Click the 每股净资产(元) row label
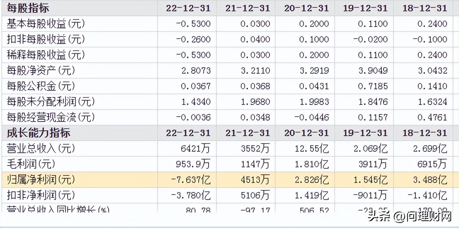The width and height of the screenshot is (459, 229). (x=41, y=71)
